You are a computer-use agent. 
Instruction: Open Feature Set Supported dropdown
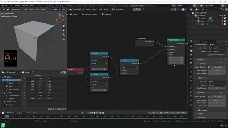click(x=217, y=48)
